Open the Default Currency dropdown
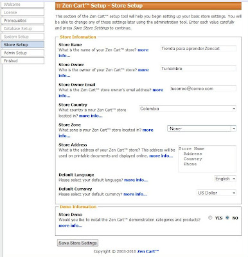This screenshot has height=257, width=248. [x=217, y=193]
